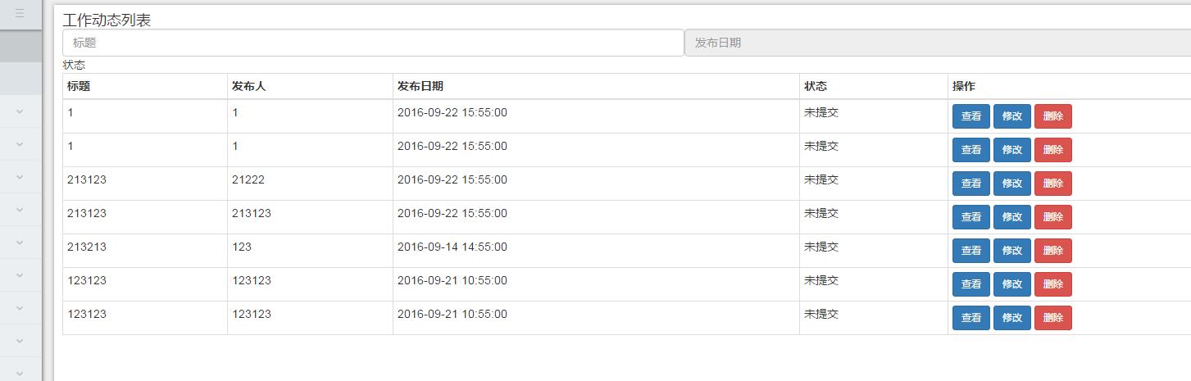Screen dimensions: 1191x381
Task: Click the 状态 column header
Action: [x=816, y=86]
